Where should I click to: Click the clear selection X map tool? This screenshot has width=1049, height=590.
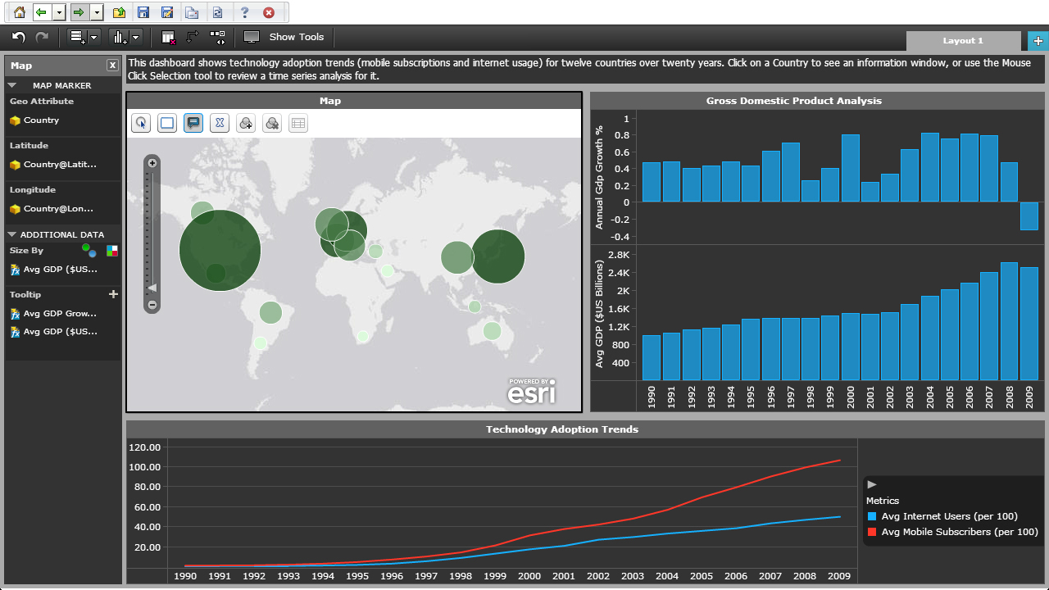(x=219, y=123)
